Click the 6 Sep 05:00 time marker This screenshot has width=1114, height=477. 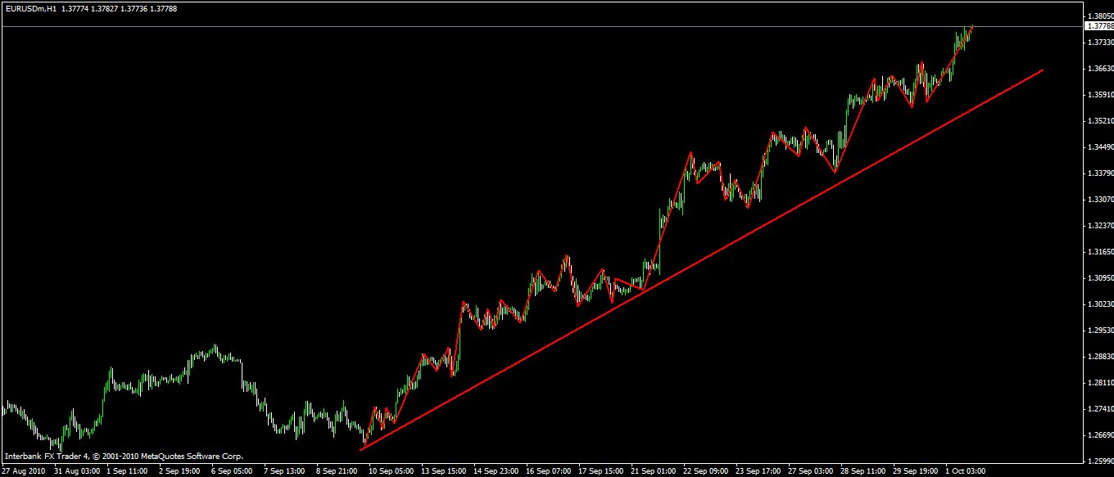(231, 471)
